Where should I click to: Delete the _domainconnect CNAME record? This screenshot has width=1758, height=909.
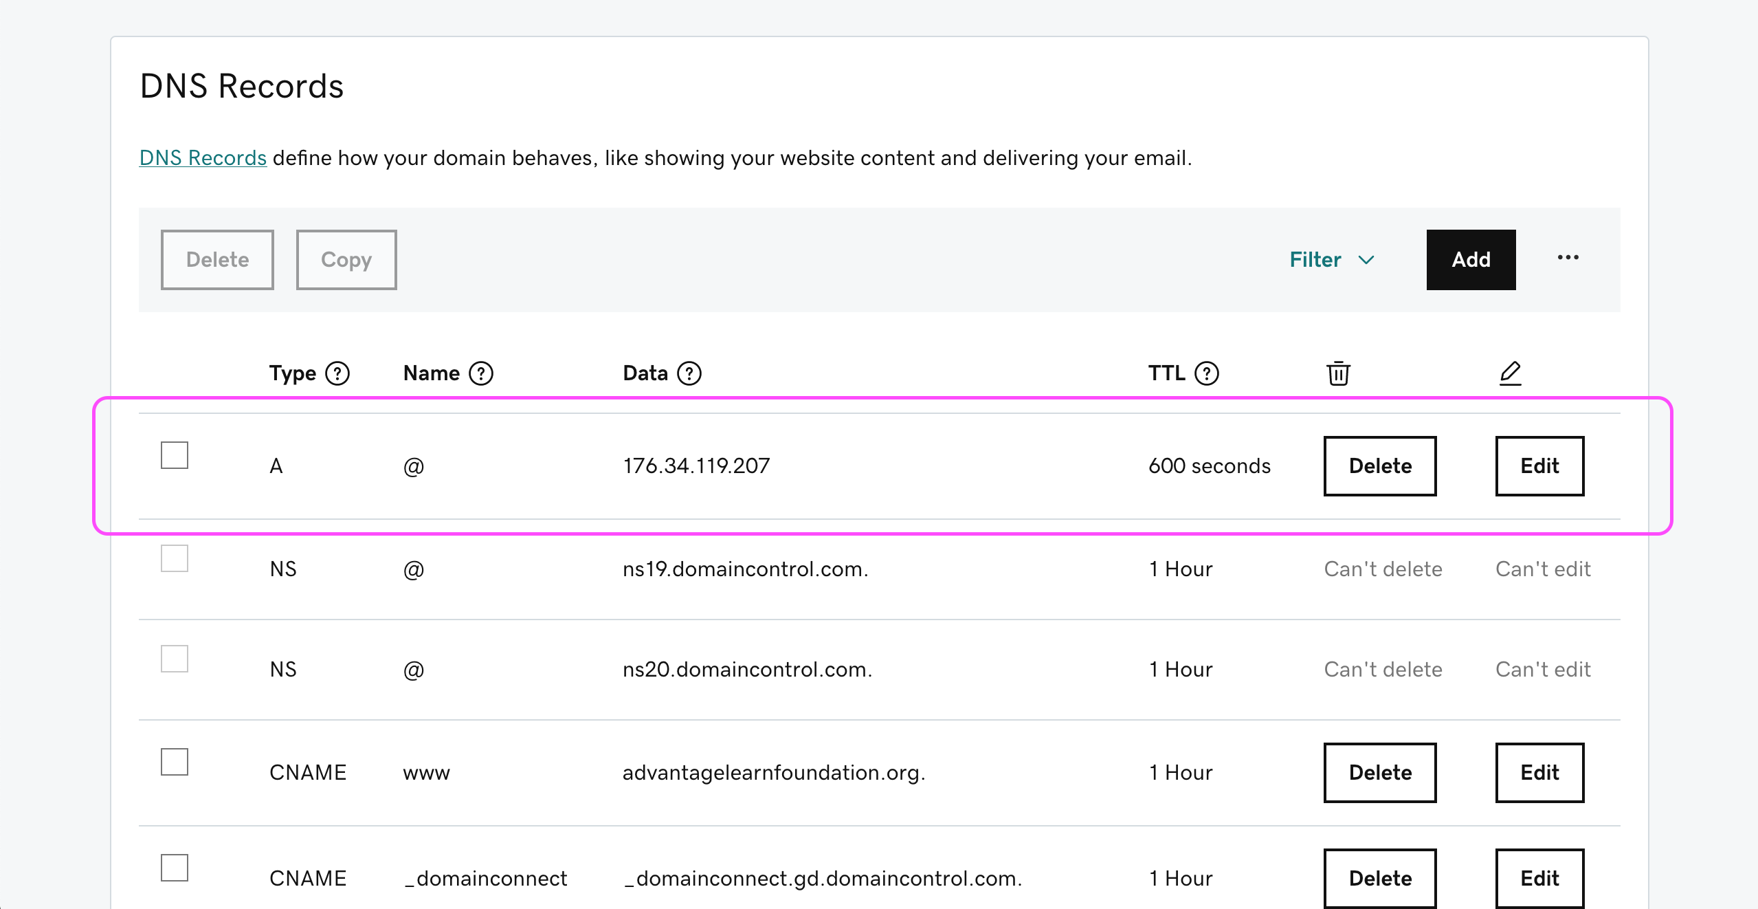click(1380, 879)
